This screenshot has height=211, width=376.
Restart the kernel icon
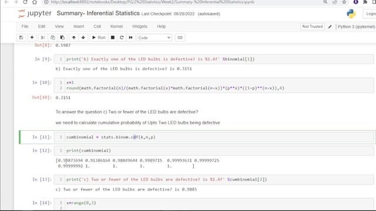pos(122,38)
